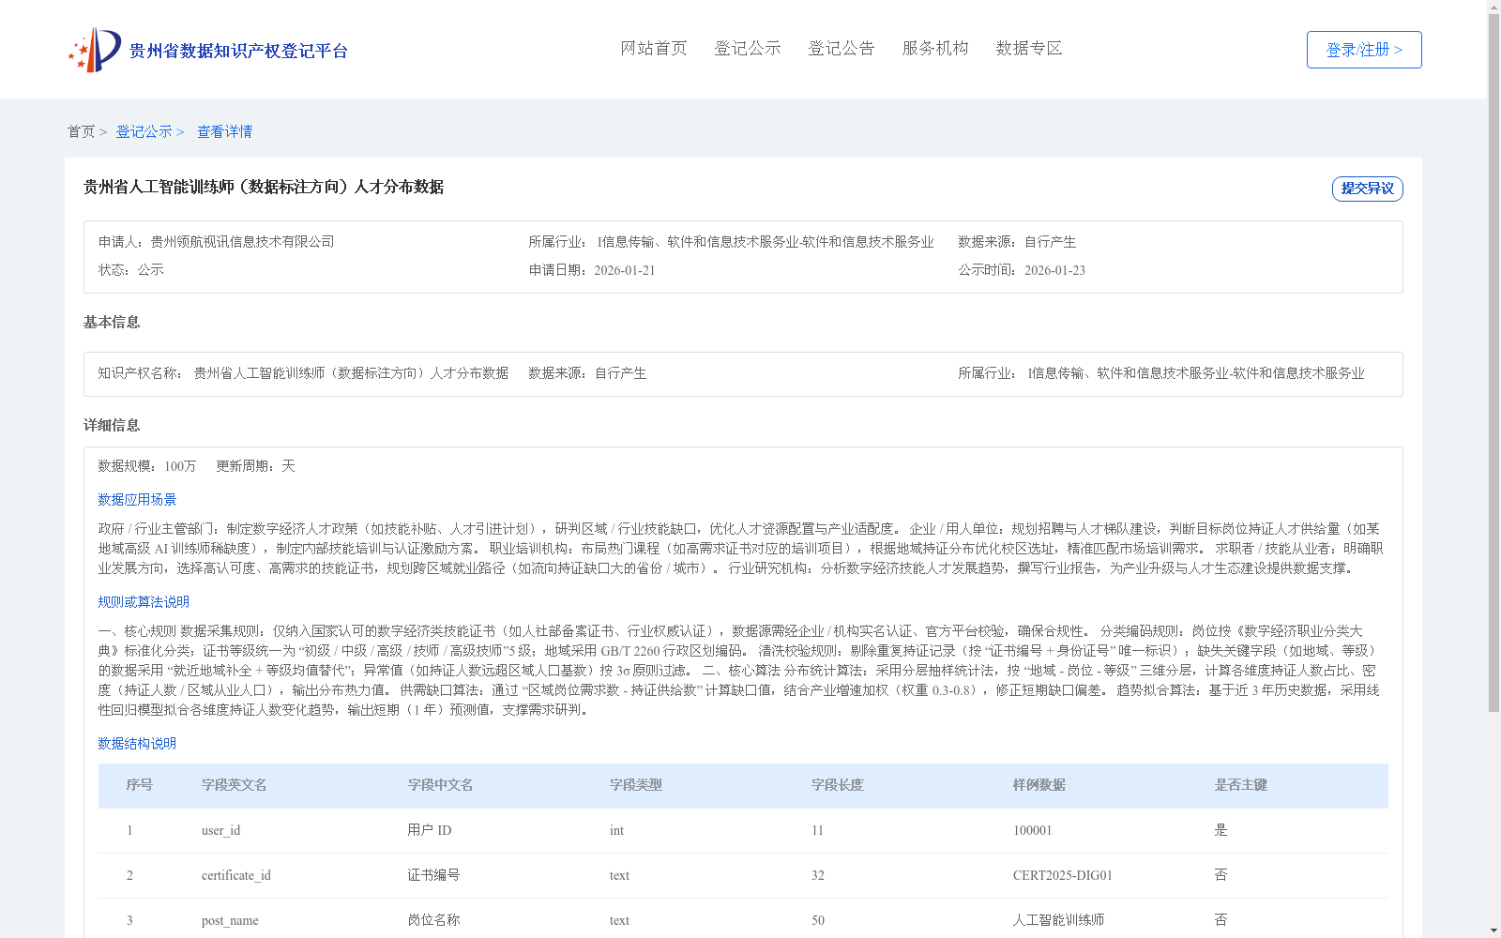The image size is (1501, 938).
Task: Select sample data 100001 cell
Action: coord(1033,830)
